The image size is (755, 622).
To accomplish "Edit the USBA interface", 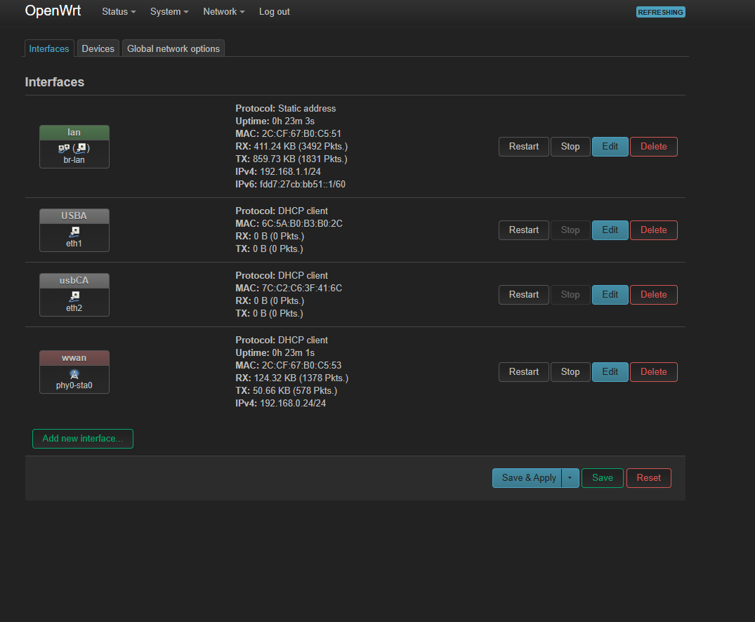I will 610,230.
